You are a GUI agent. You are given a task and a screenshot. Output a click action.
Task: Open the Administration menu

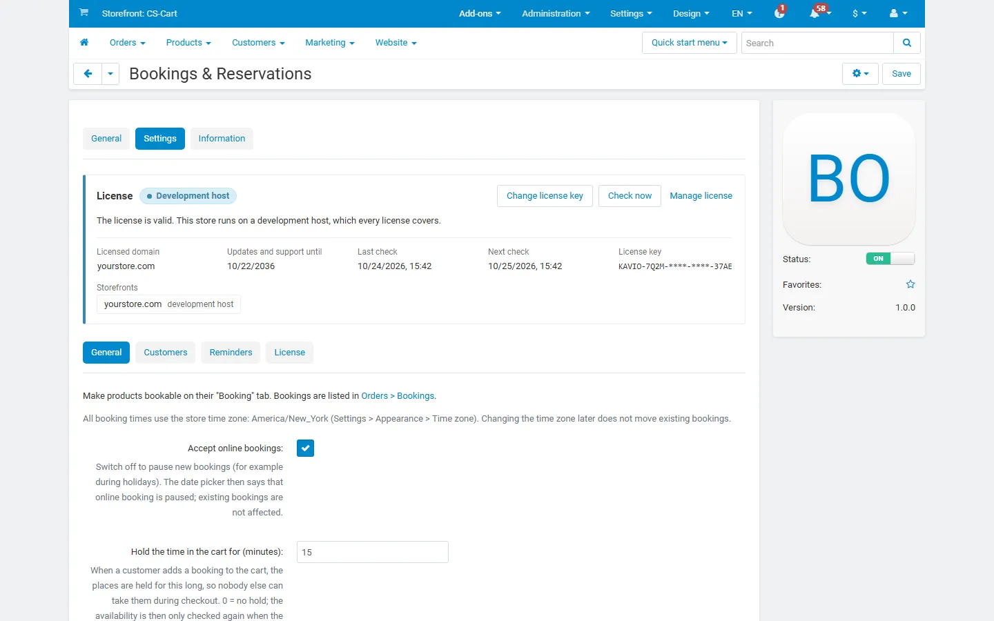pos(556,13)
